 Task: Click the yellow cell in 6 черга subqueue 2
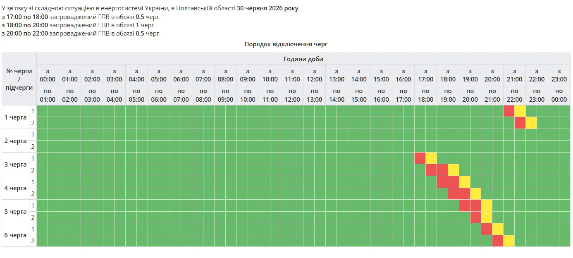point(509,241)
